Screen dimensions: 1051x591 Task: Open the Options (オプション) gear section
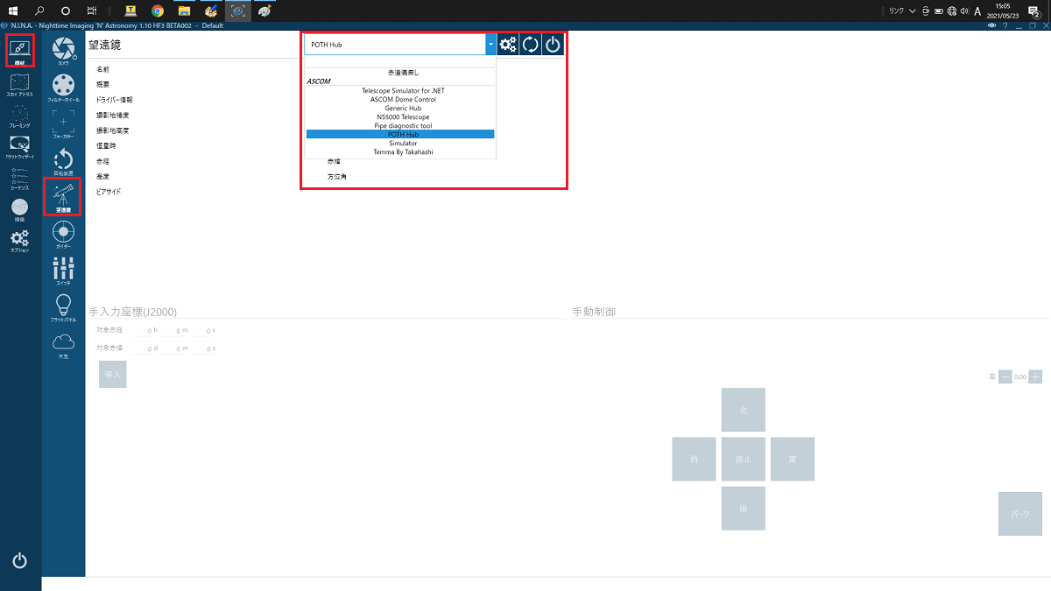(19, 240)
